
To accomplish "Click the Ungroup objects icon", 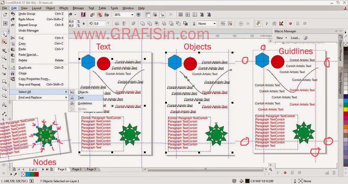I will (x=223, y=24).
